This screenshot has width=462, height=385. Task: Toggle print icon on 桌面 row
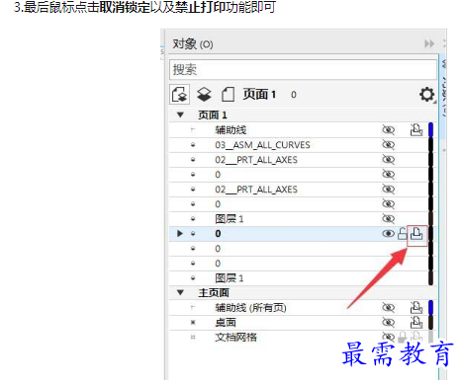point(416,323)
